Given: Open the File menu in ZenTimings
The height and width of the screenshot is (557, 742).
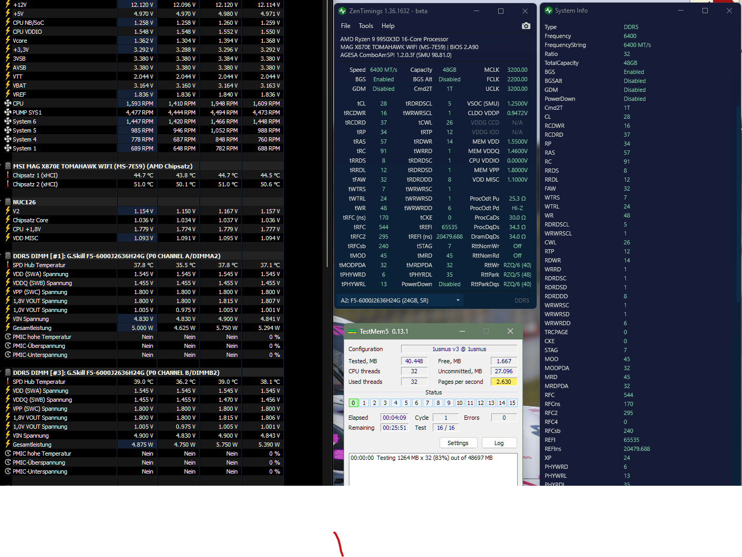Looking at the screenshot, I should [346, 26].
